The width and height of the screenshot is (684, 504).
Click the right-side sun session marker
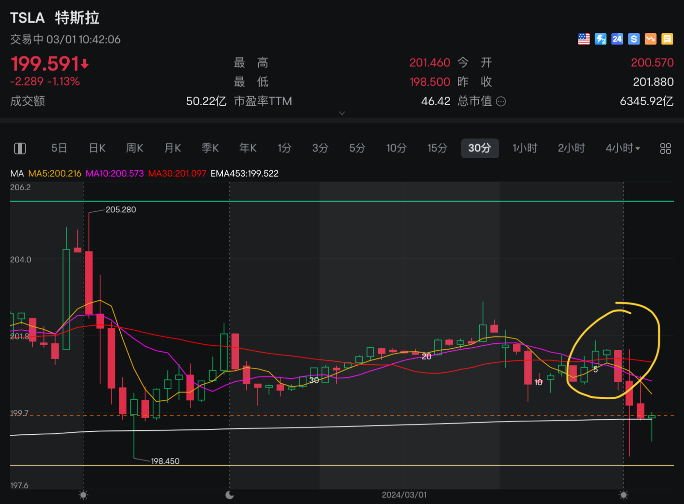click(624, 495)
